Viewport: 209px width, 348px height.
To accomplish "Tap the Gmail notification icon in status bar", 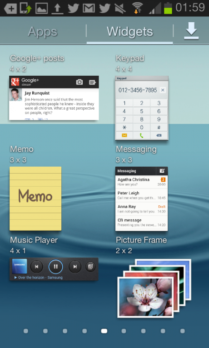I will click(89, 8).
